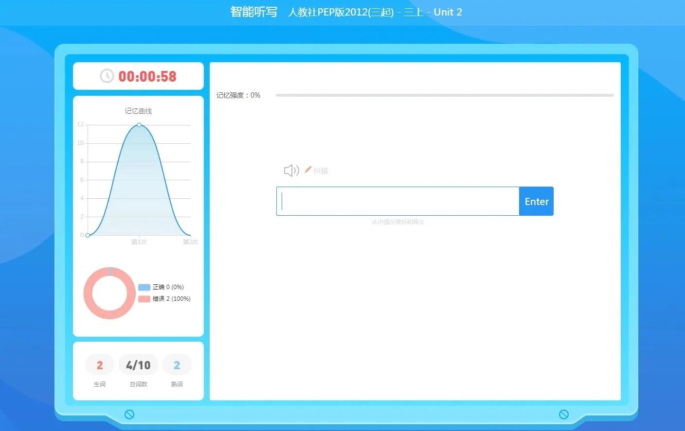Click the right bottom screw icon on frame
Screen dimensions: 685x431
[564, 414]
